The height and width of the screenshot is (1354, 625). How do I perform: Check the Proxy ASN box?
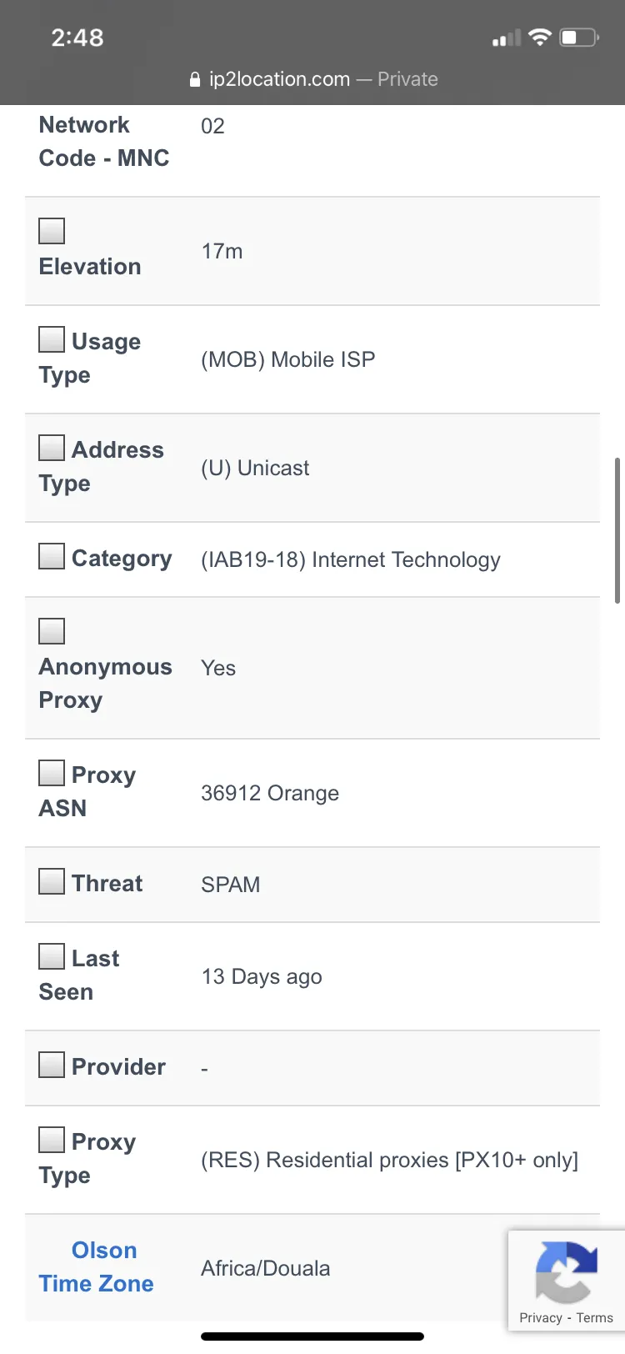pyautogui.click(x=52, y=773)
